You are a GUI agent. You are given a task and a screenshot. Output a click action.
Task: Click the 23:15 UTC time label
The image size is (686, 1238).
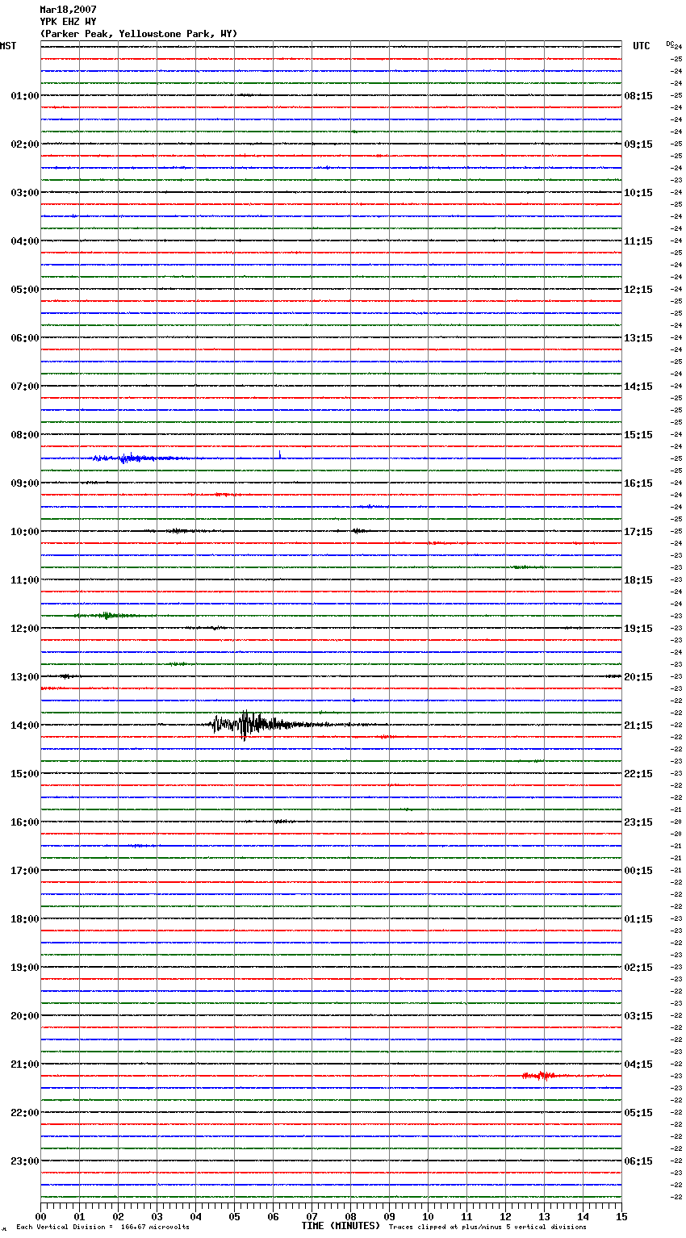(x=638, y=822)
